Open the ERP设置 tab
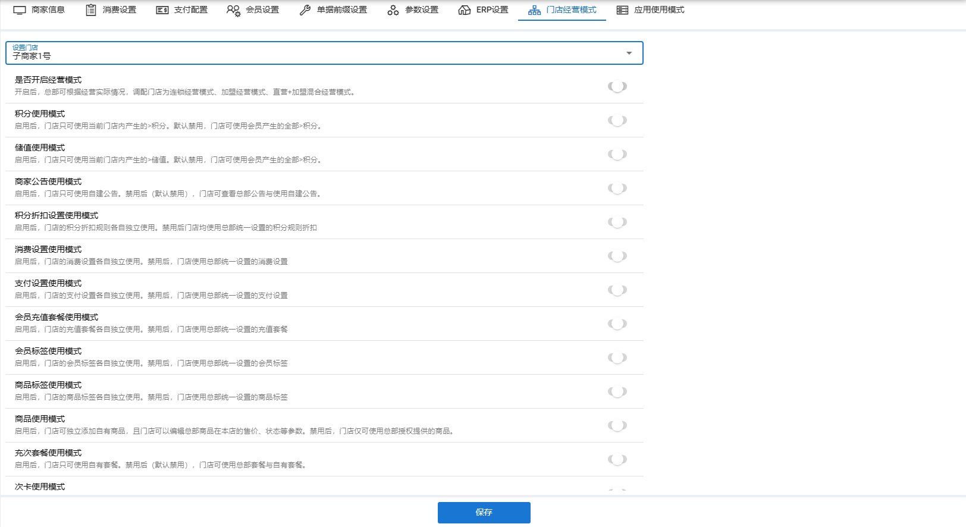 (x=484, y=10)
